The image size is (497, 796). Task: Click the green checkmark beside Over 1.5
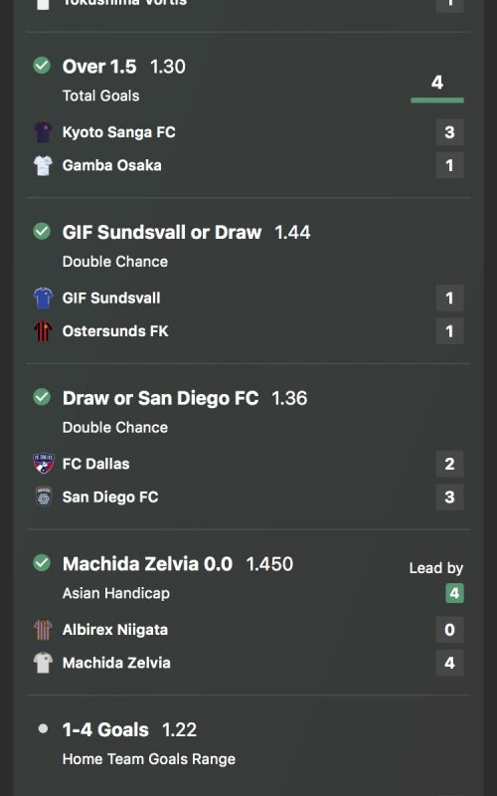click(x=42, y=65)
